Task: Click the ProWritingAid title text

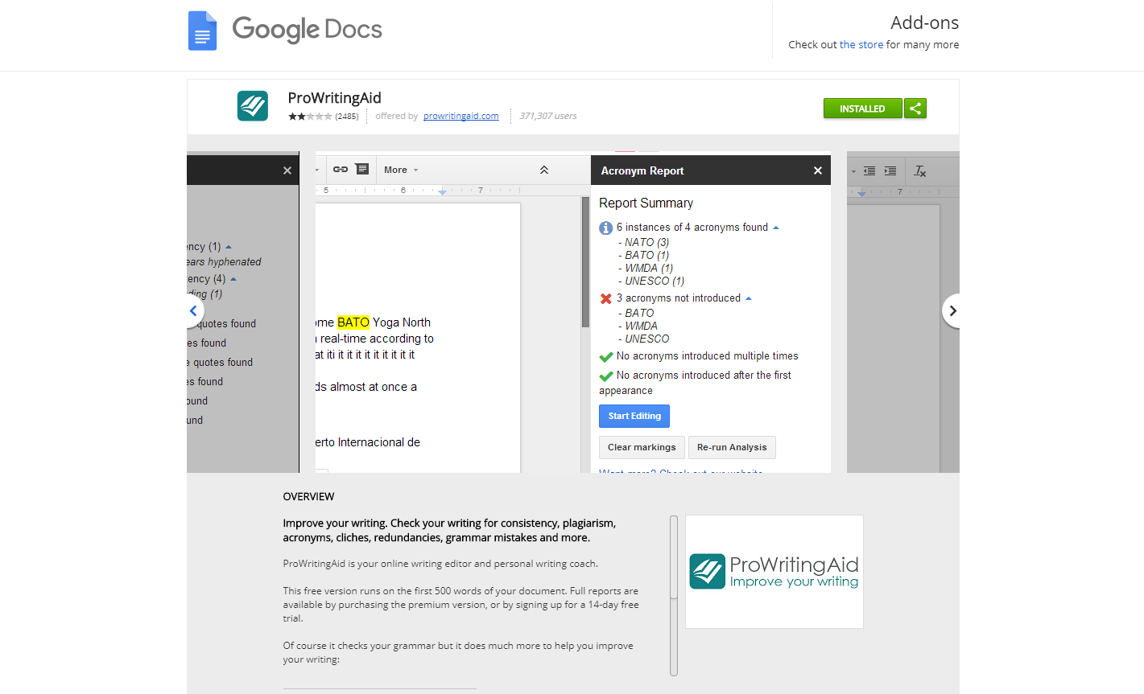Action: click(x=335, y=98)
